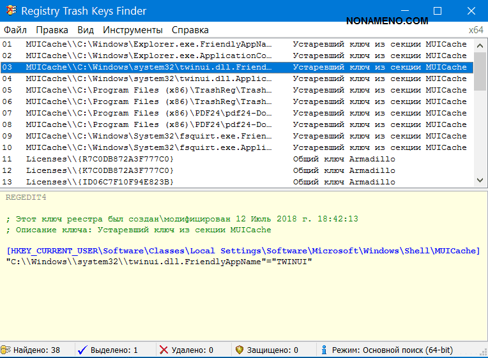Click the red X deleted icon
Screen dimensions: 488x358
click(164, 350)
